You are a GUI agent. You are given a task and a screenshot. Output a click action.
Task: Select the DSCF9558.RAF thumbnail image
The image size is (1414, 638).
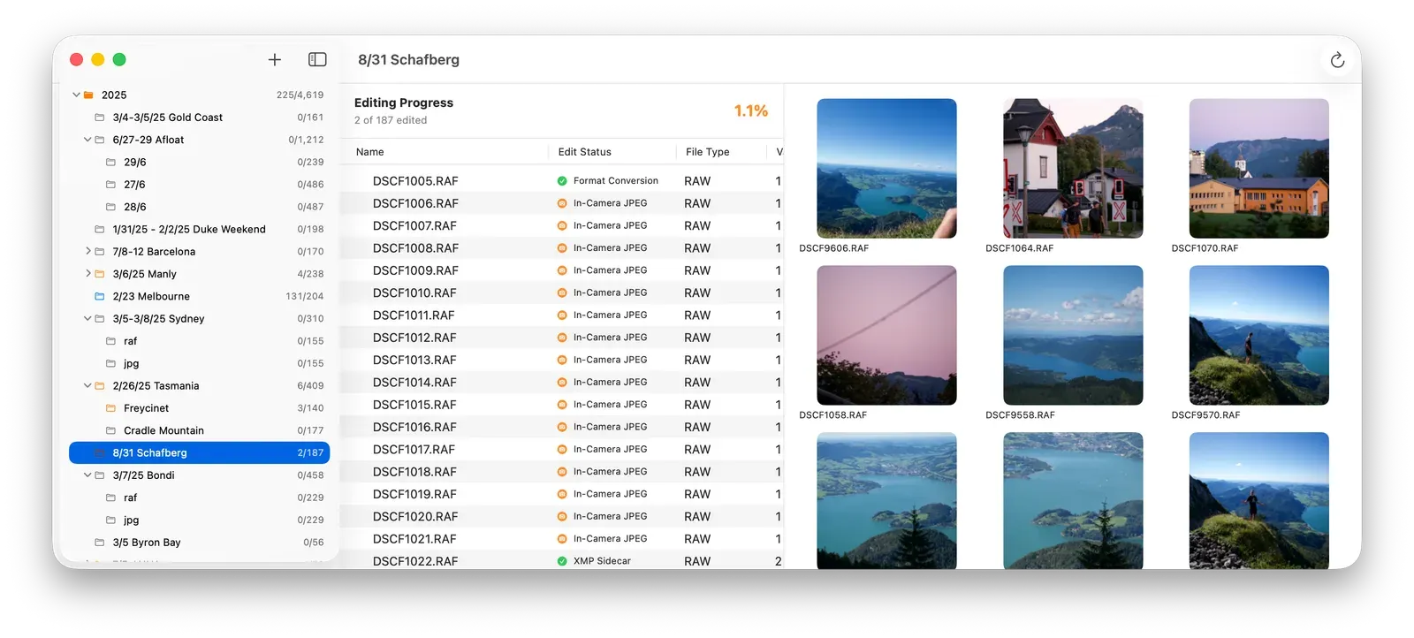tap(1073, 335)
